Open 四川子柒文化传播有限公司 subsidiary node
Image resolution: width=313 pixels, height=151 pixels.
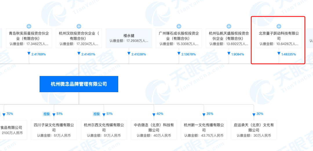point(54,130)
